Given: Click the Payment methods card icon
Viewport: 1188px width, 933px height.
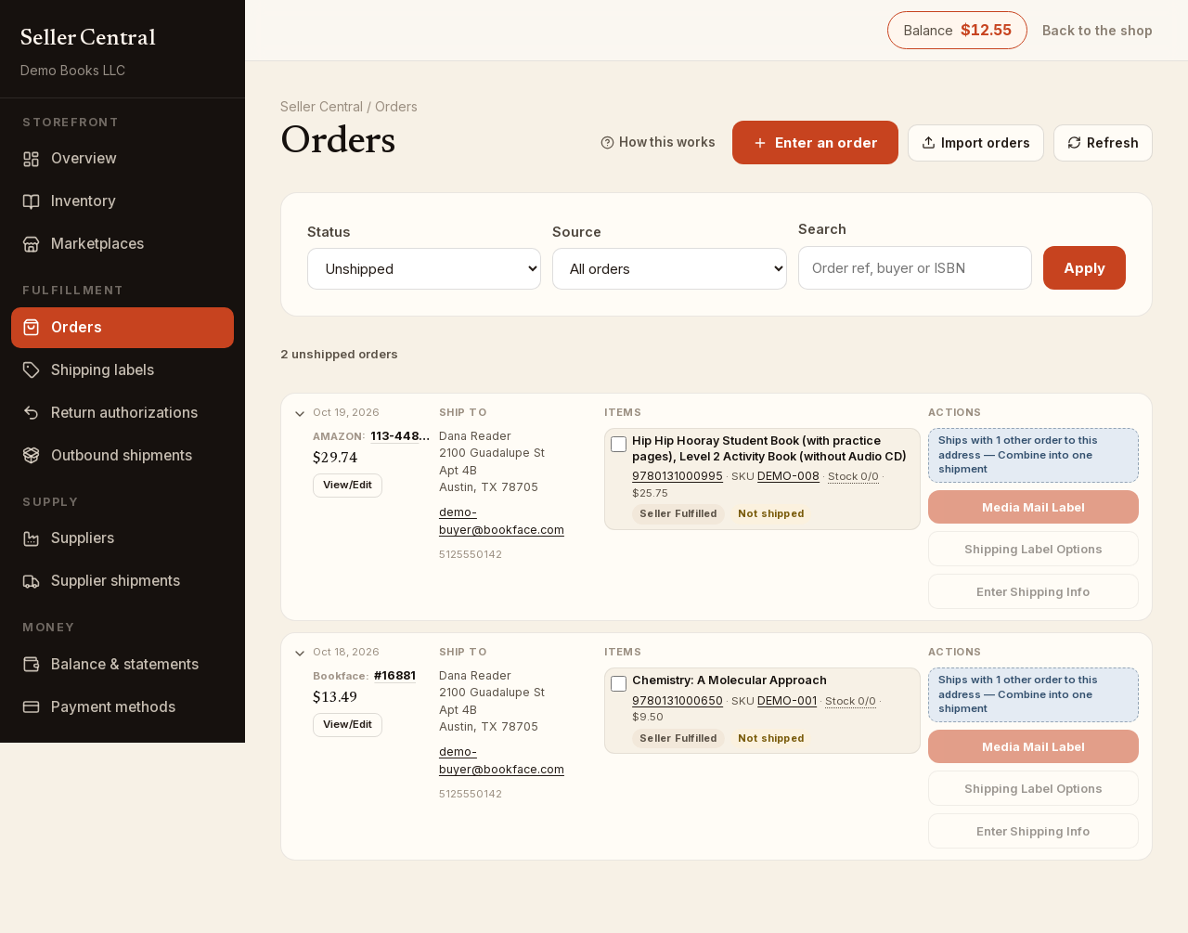Looking at the screenshot, I should (x=31, y=707).
